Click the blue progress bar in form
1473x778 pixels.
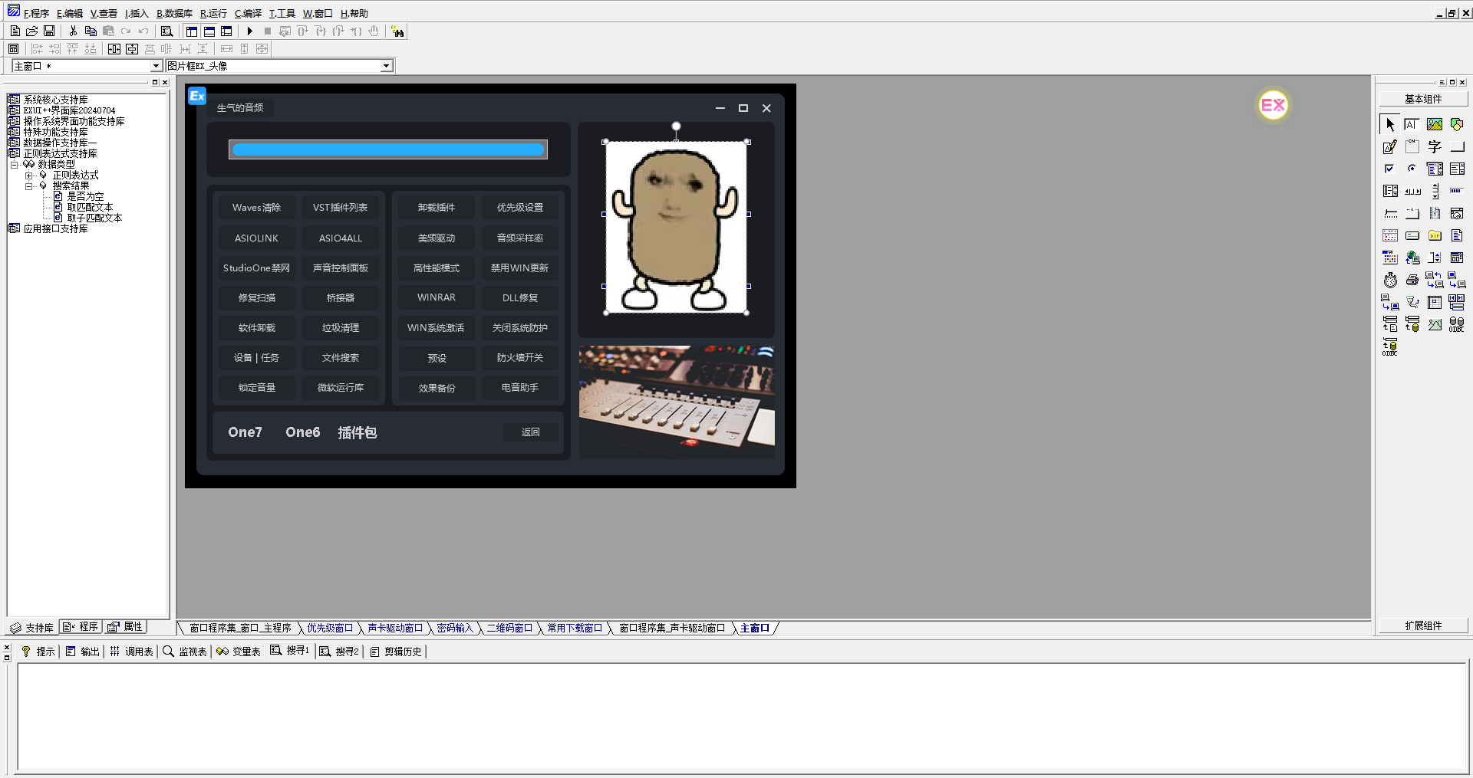tap(388, 149)
